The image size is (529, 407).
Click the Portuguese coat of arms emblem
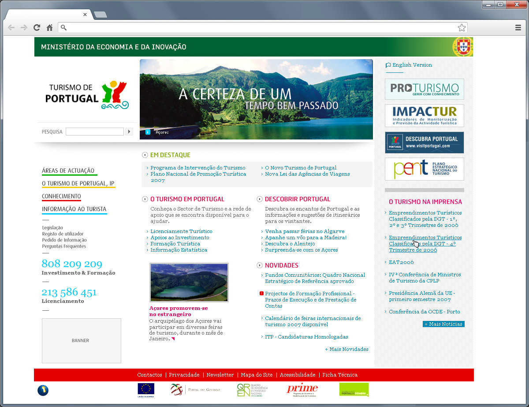[462, 47]
